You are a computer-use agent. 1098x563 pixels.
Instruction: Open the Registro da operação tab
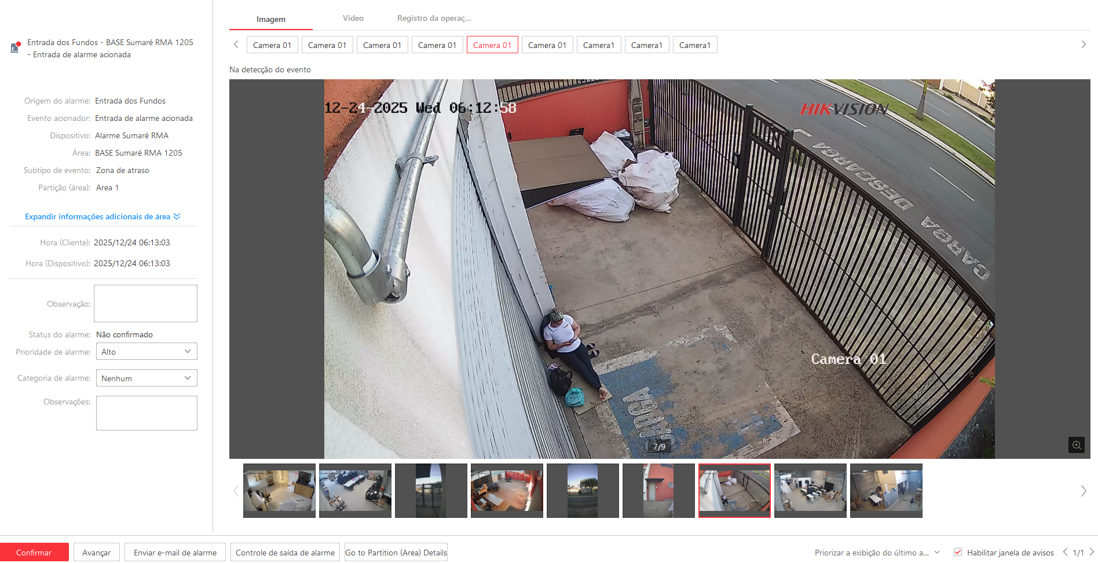pos(434,18)
